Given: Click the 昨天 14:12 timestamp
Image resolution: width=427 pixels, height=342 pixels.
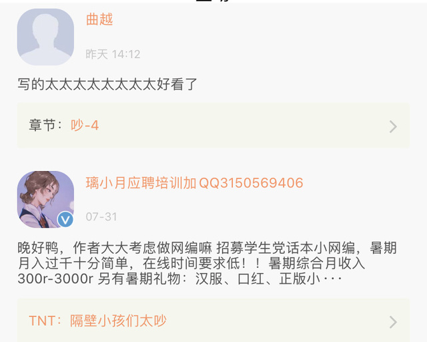Looking at the screenshot, I should point(113,54).
